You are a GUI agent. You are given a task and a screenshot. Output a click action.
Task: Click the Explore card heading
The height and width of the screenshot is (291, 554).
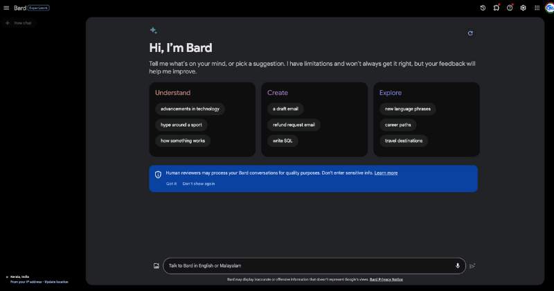[x=391, y=93]
